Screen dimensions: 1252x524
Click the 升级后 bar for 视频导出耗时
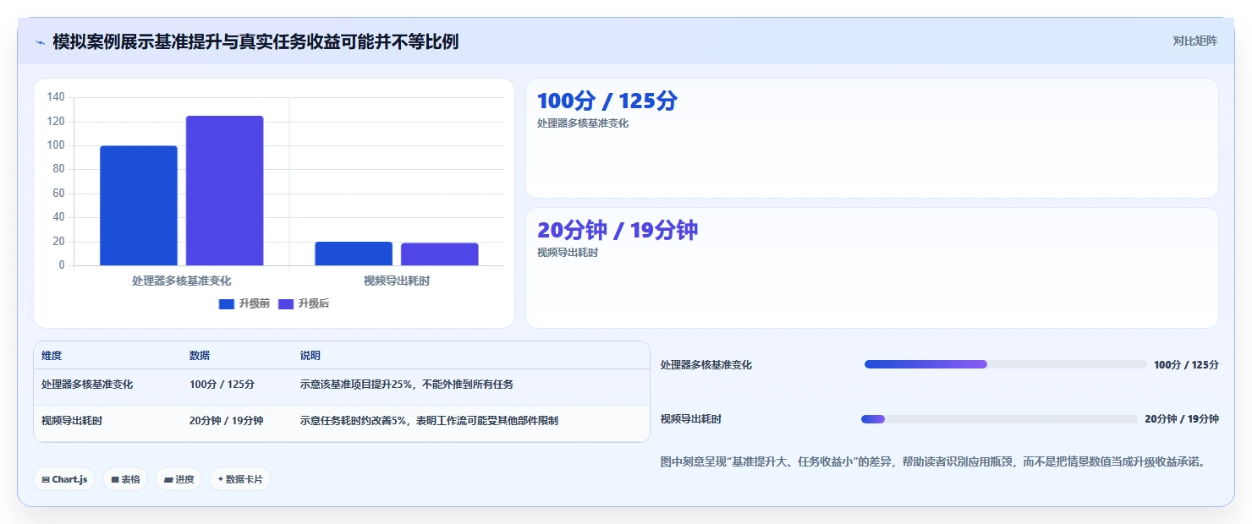tap(440, 254)
